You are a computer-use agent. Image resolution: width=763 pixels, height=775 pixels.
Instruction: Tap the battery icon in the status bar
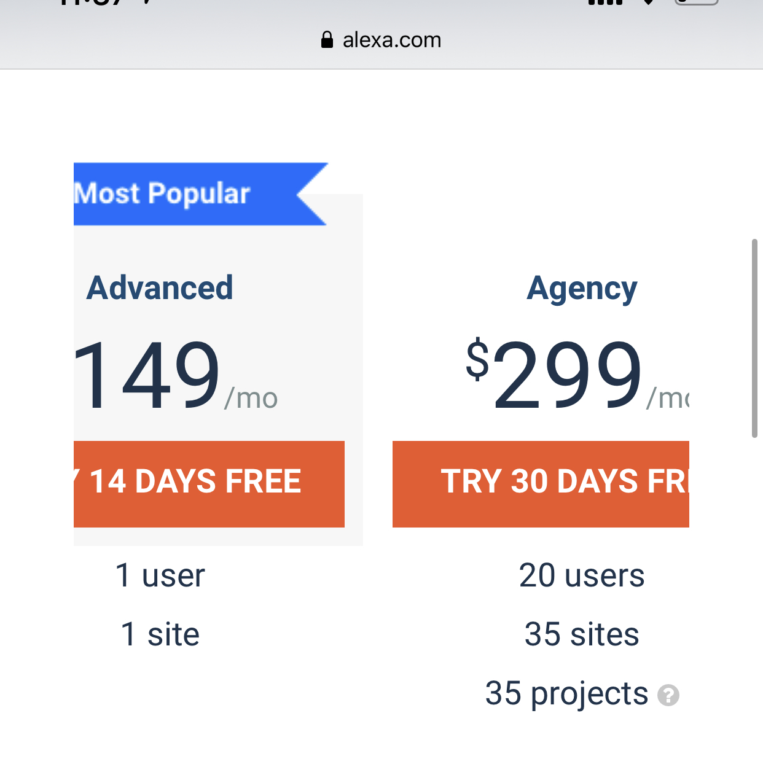click(695, 2)
